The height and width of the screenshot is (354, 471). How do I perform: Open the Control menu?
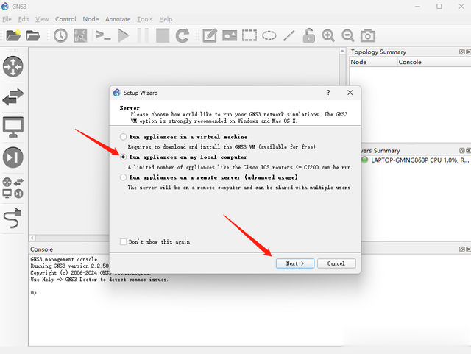click(x=65, y=19)
